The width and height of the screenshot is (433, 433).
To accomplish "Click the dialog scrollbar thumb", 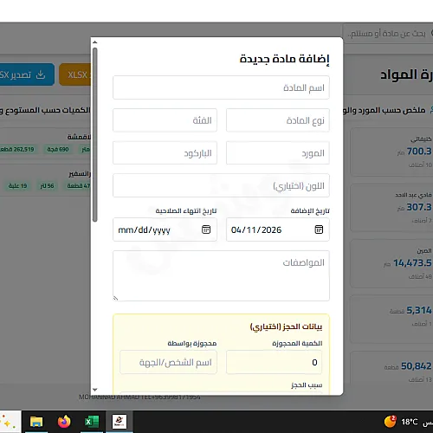I will click(x=94, y=135).
